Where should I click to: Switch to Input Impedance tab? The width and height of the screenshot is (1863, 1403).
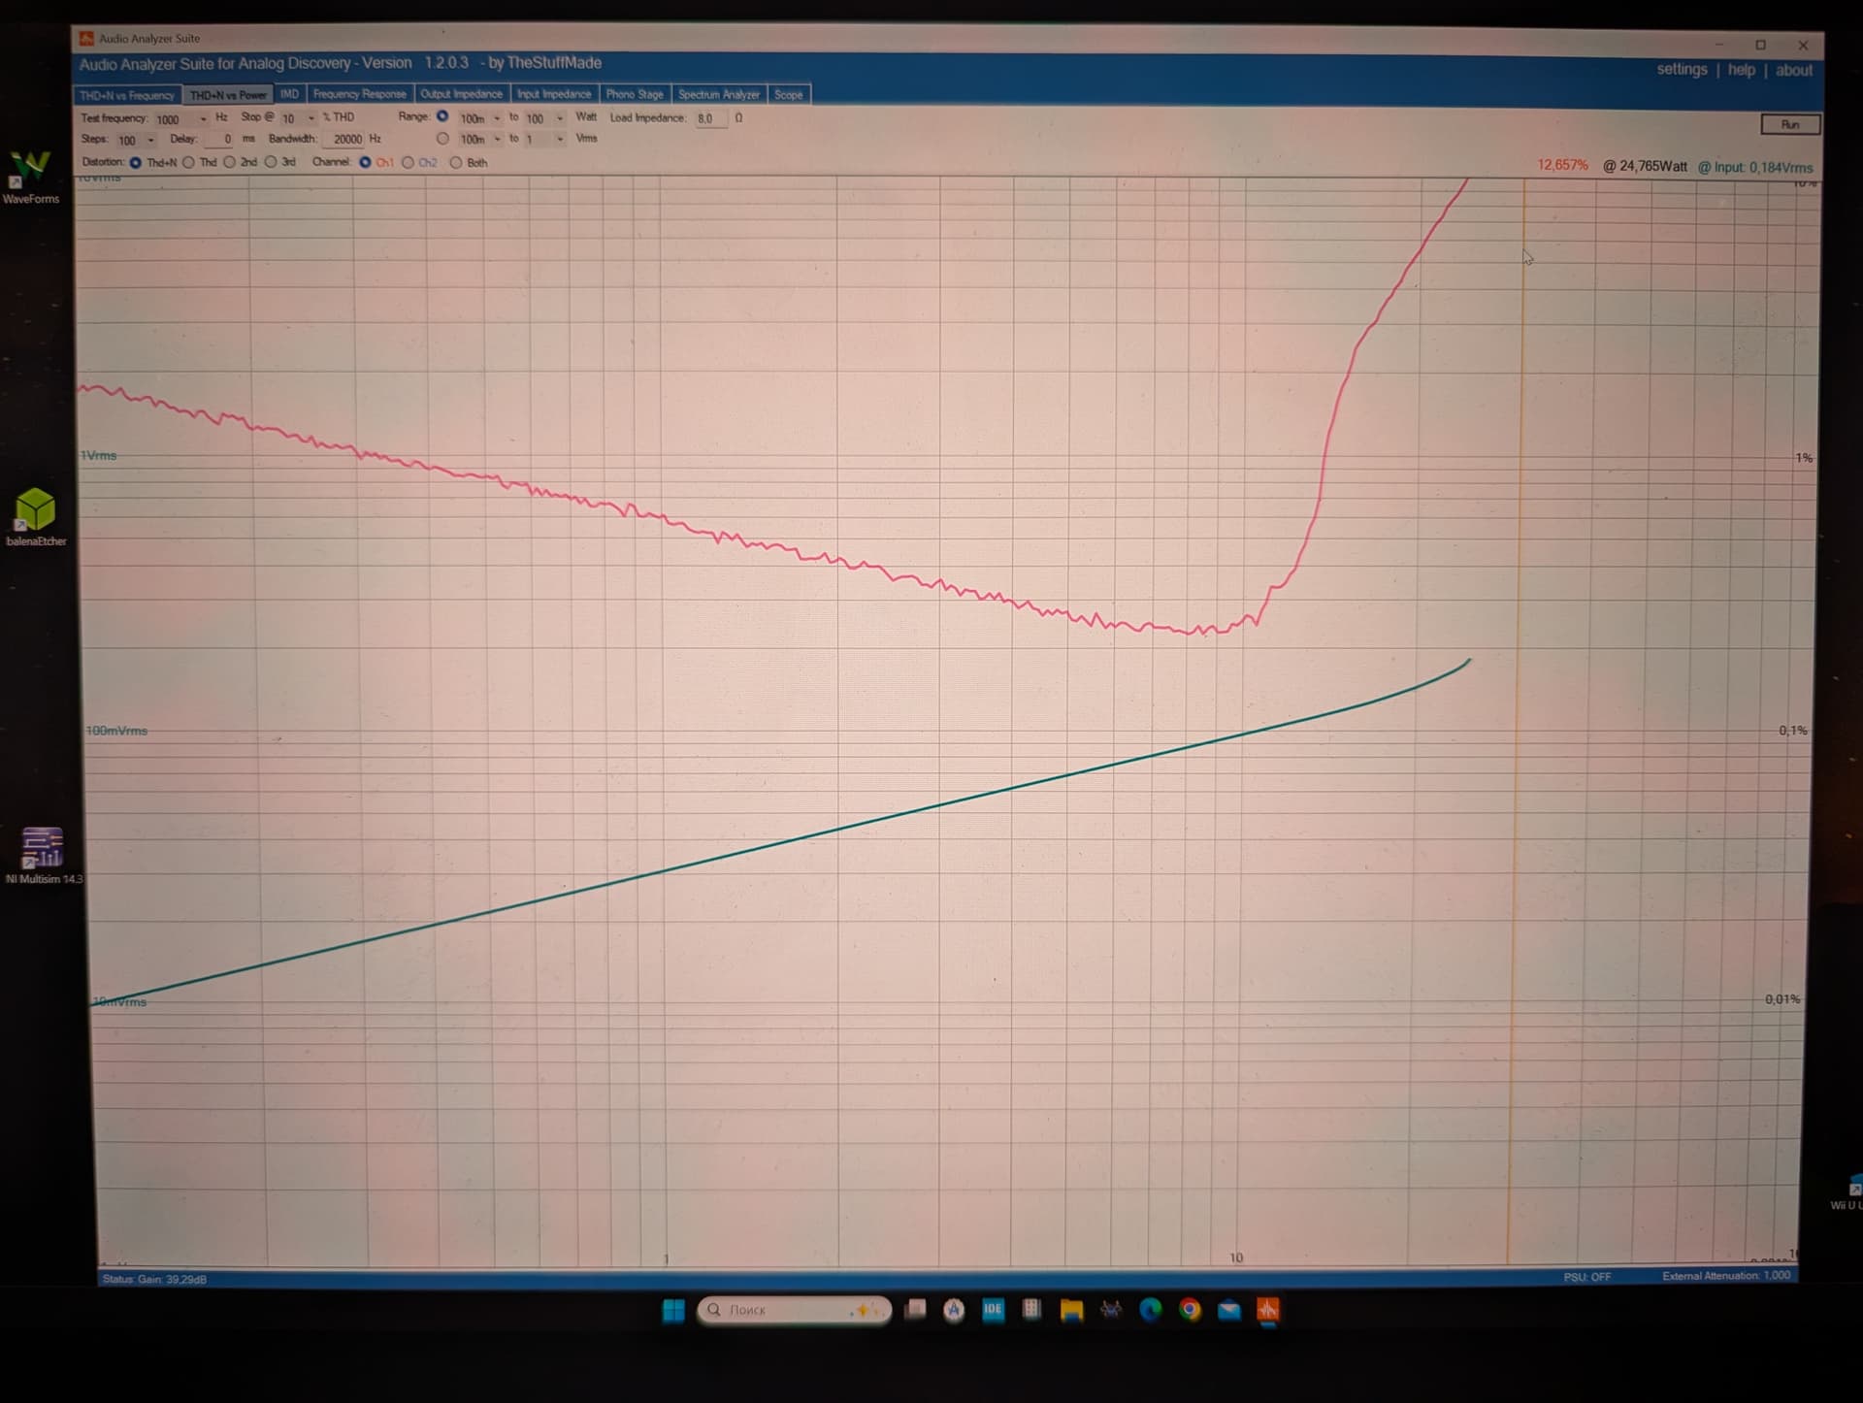point(553,94)
